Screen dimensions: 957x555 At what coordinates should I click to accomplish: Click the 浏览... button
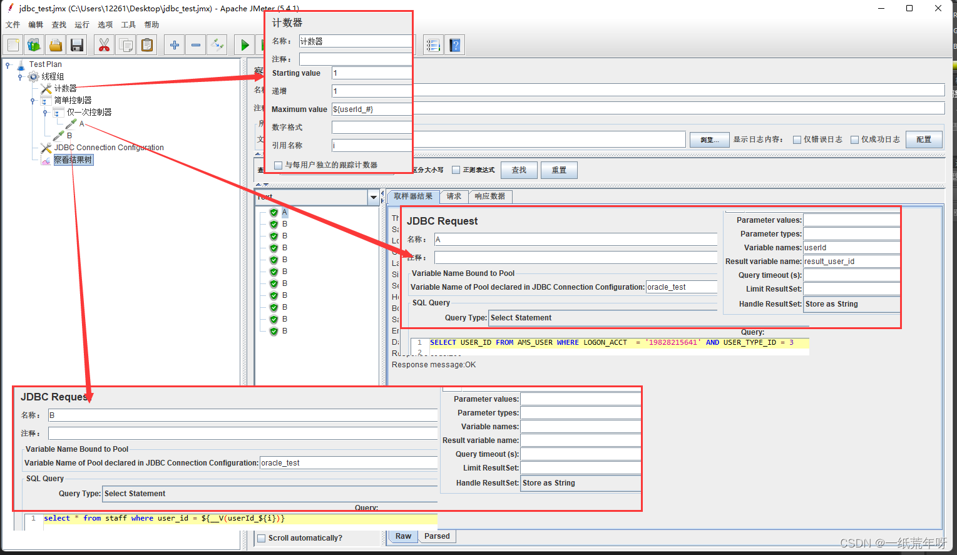[x=709, y=140]
